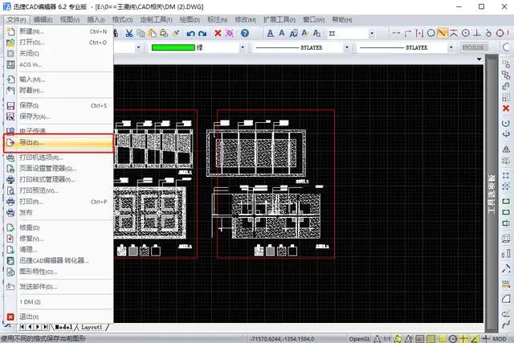The height and width of the screenshot is (343, 514).
Task: Select Save As (保存为) in File menu
Action: [59, 116]
